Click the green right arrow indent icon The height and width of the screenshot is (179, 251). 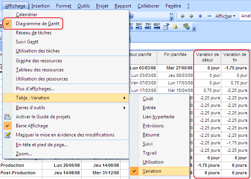pos(191,16)
